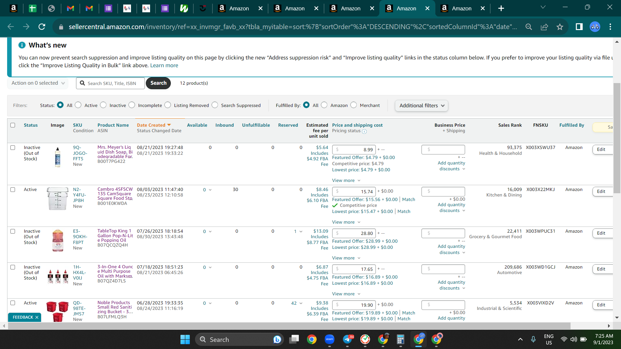The height and width of the screenshot is (349, 621).
Task: Go back to the previous page
Action: pos(11,27)
